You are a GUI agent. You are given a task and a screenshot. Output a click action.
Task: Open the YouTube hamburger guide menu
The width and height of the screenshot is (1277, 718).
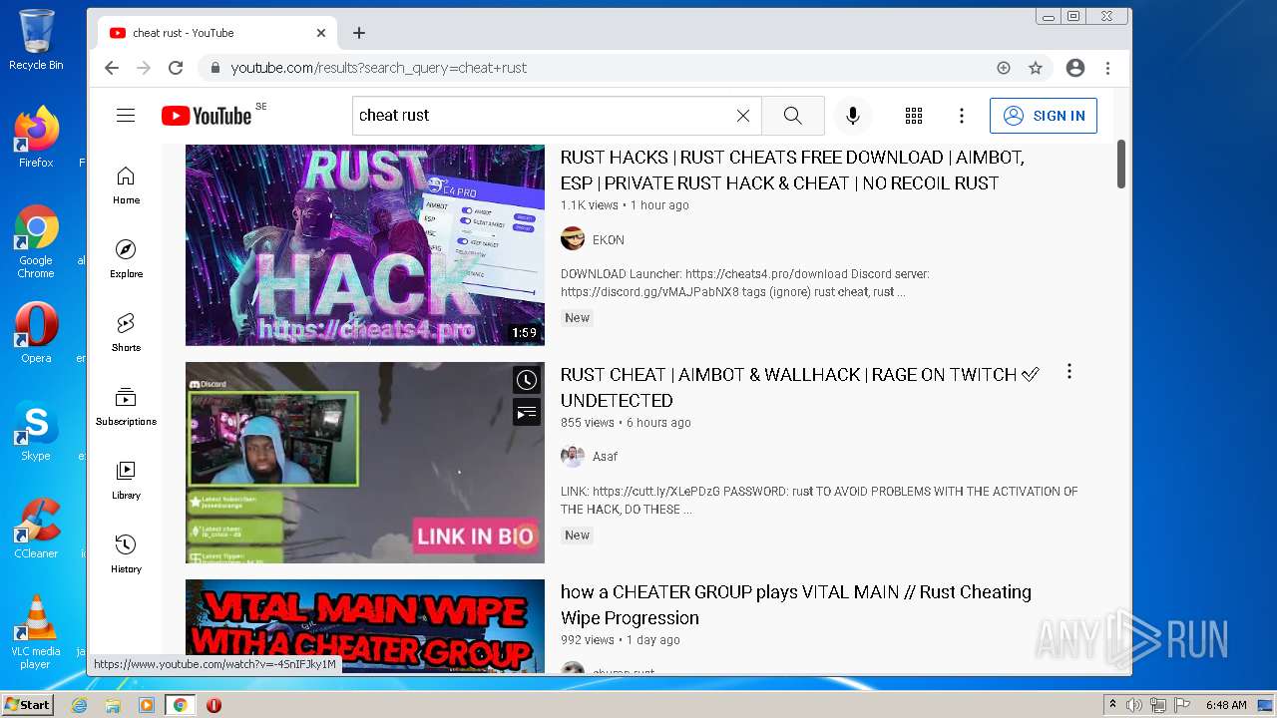tap(126, 116)
